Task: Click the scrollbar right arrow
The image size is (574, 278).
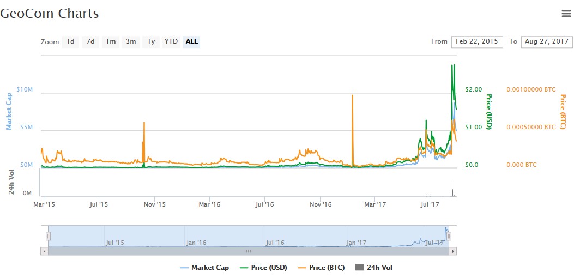Action: coord(453,251)
